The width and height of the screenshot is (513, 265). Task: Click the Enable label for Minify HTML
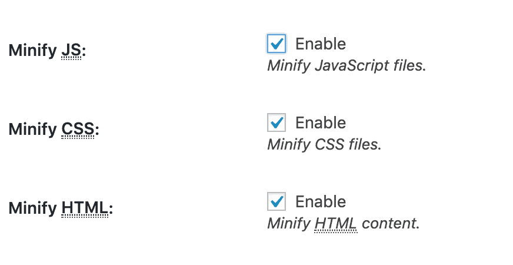321,202
